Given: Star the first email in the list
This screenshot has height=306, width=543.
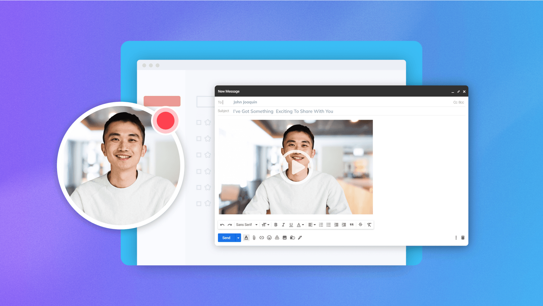Looking at the screenshot, I should [x=207, y=123].
